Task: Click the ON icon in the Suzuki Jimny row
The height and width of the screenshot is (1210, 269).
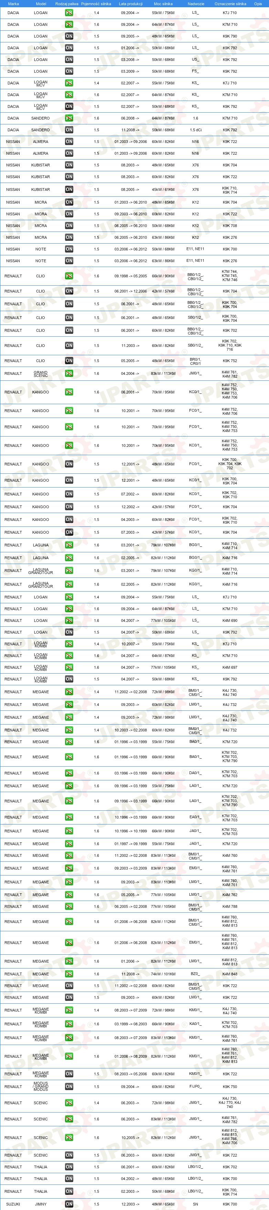Action: tap(69, 1204)
